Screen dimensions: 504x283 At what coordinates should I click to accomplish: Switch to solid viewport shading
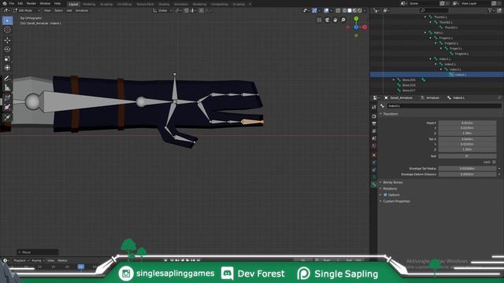click(350, 10)
